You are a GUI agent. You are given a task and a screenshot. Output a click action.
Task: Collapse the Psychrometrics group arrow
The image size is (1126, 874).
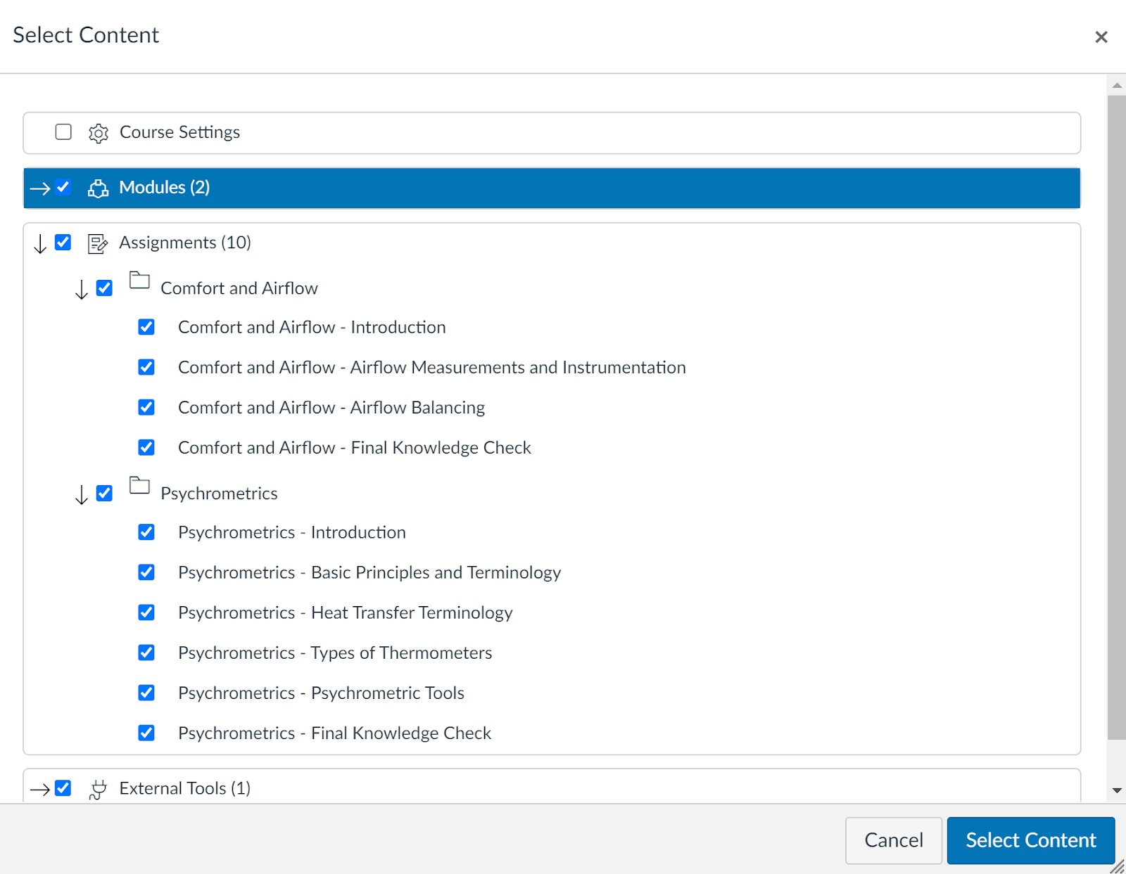click(x=82, y=495)
